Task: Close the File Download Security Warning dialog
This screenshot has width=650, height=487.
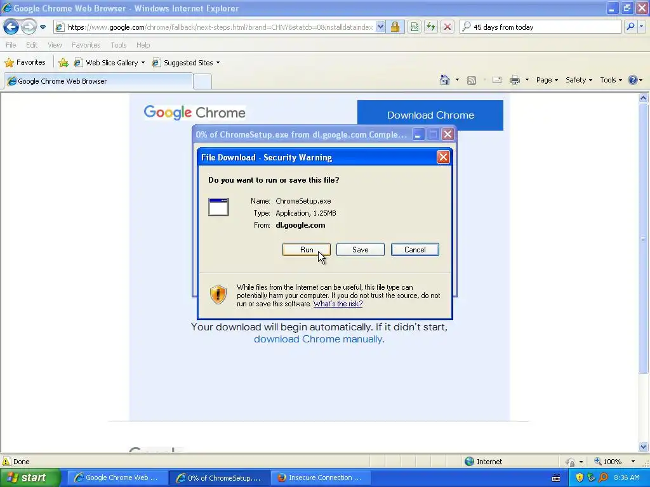Action: tap(443, 157)
